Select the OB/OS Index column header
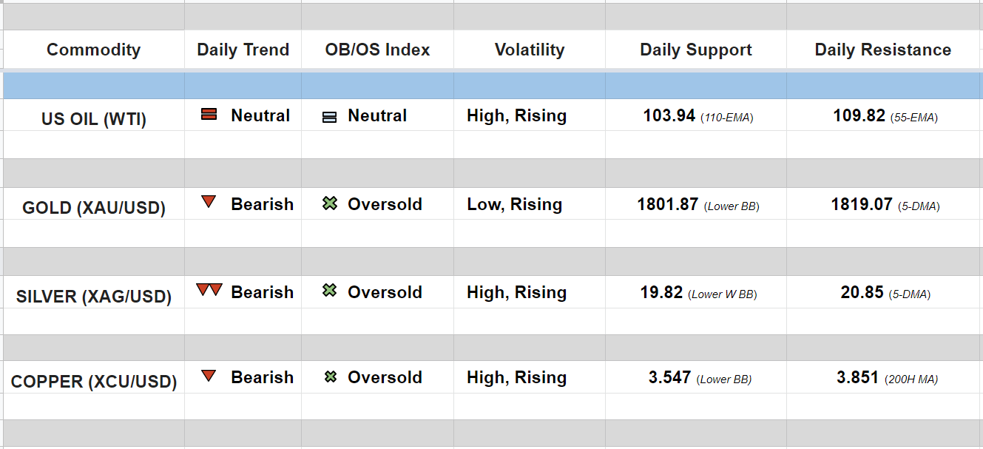The height and width of the screenshot is (449, 983). tap(377, 50)
